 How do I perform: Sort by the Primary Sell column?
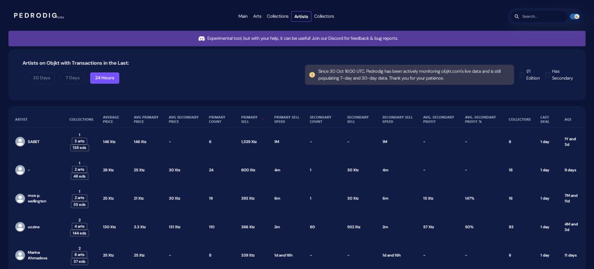click(249, 119)
